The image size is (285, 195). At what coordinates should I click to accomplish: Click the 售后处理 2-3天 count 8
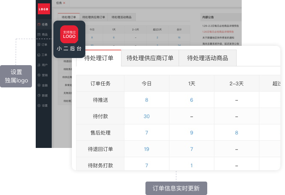pyautogui.click(x=236, y=133)
